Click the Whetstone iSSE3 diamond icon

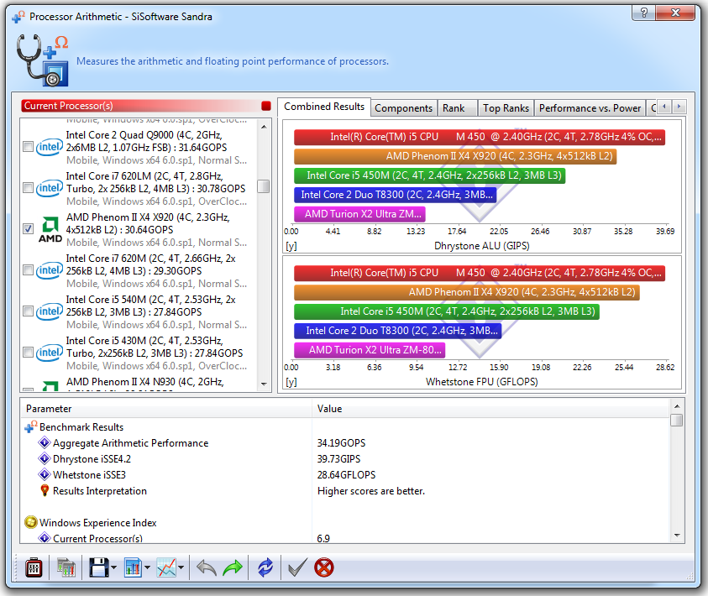click(45, 474)
